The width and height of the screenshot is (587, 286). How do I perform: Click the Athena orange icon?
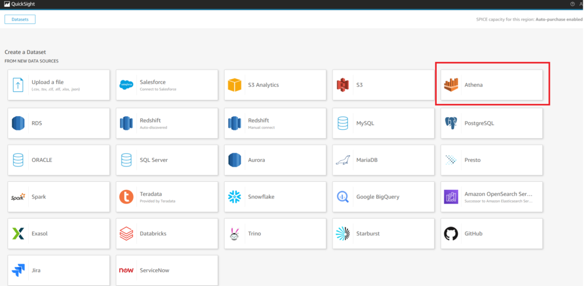451,85
